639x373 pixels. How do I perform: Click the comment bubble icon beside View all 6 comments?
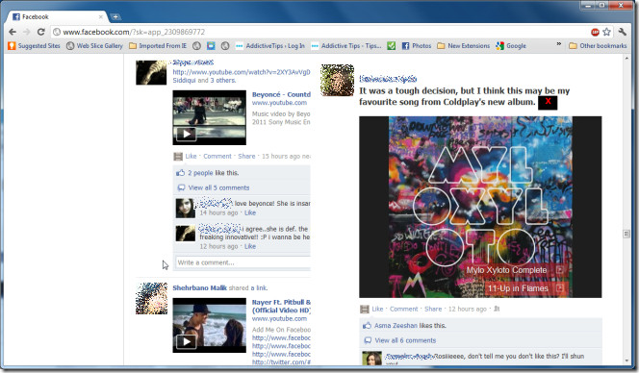[368, 340]
